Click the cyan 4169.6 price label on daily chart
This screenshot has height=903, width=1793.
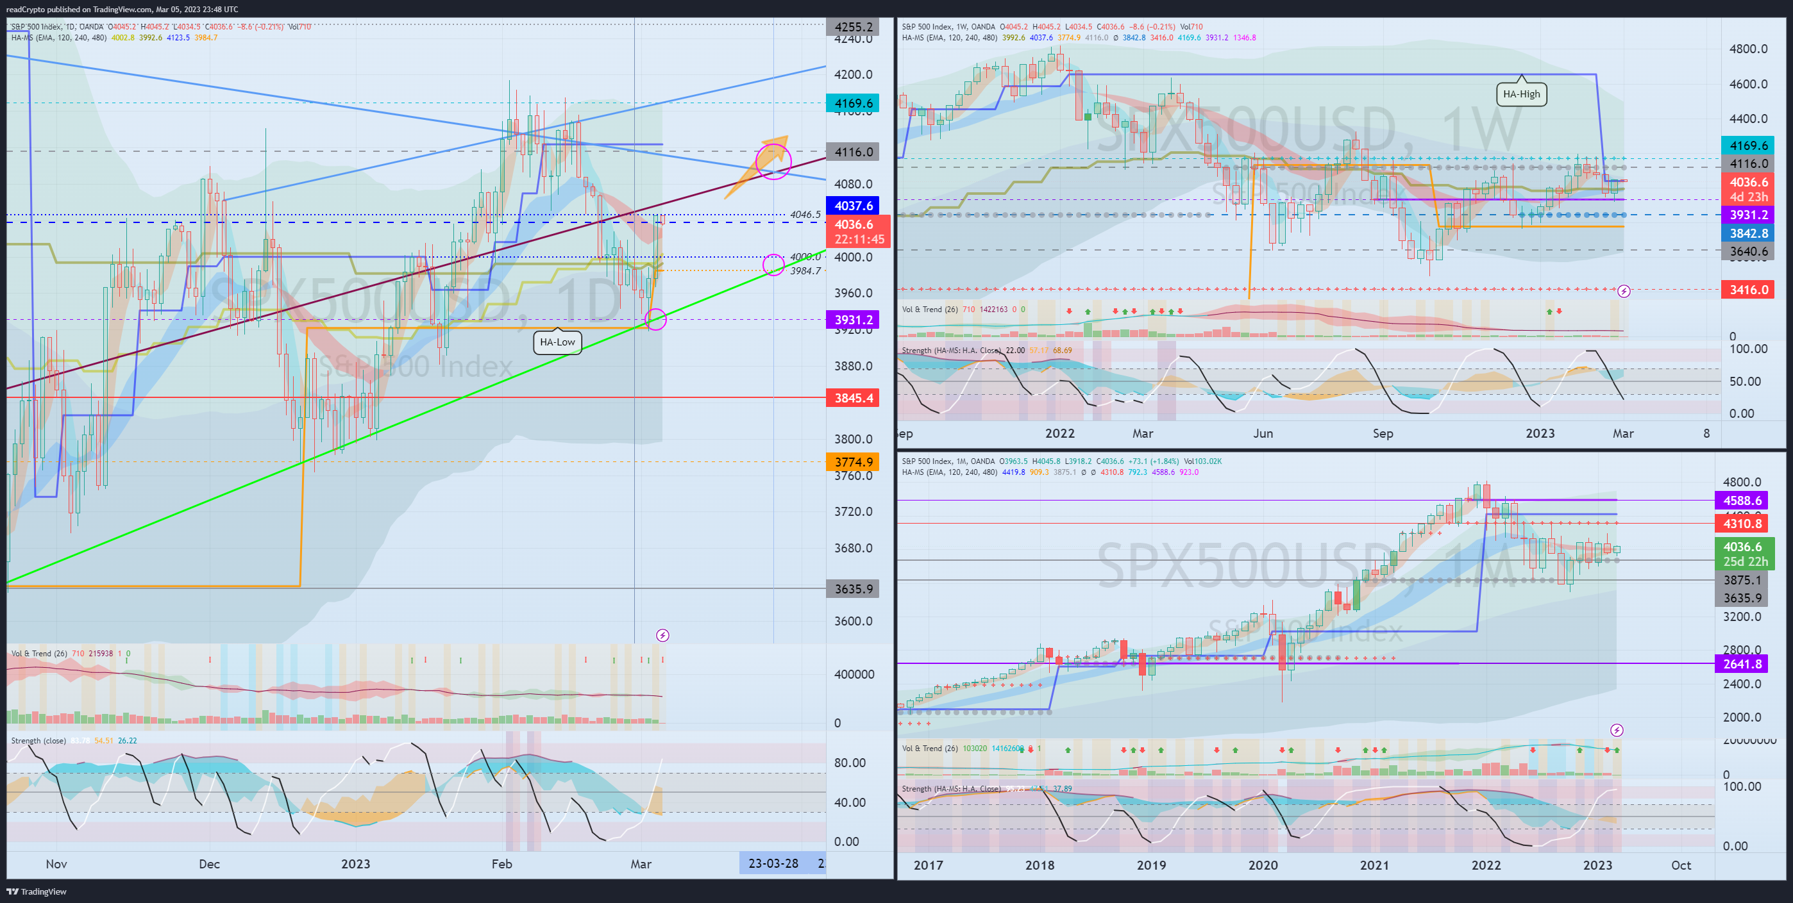(854, 103)
